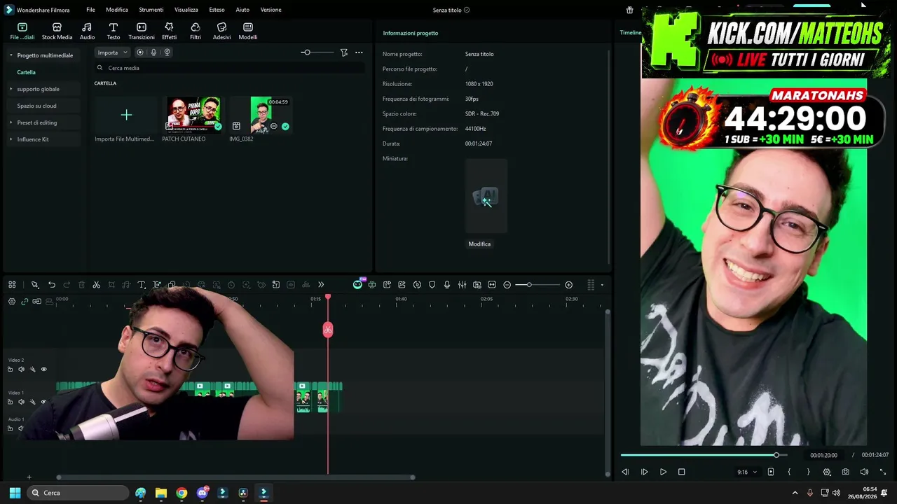Open the Esteso menu
This screenshot has width=897, height=504.
[x=217, y=10]
